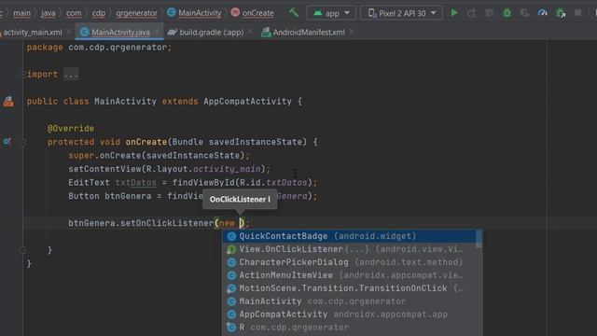Click the folded import ellipsis placeholder

[71, 75]
